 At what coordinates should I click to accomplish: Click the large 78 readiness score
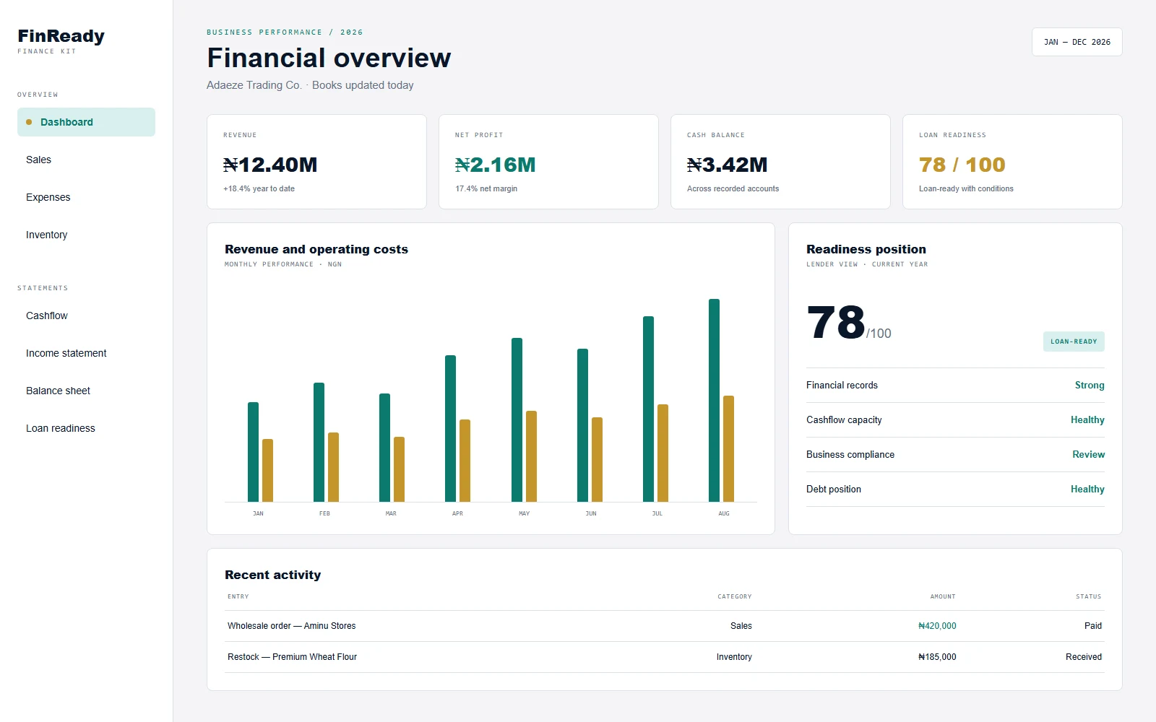[836, 322]
